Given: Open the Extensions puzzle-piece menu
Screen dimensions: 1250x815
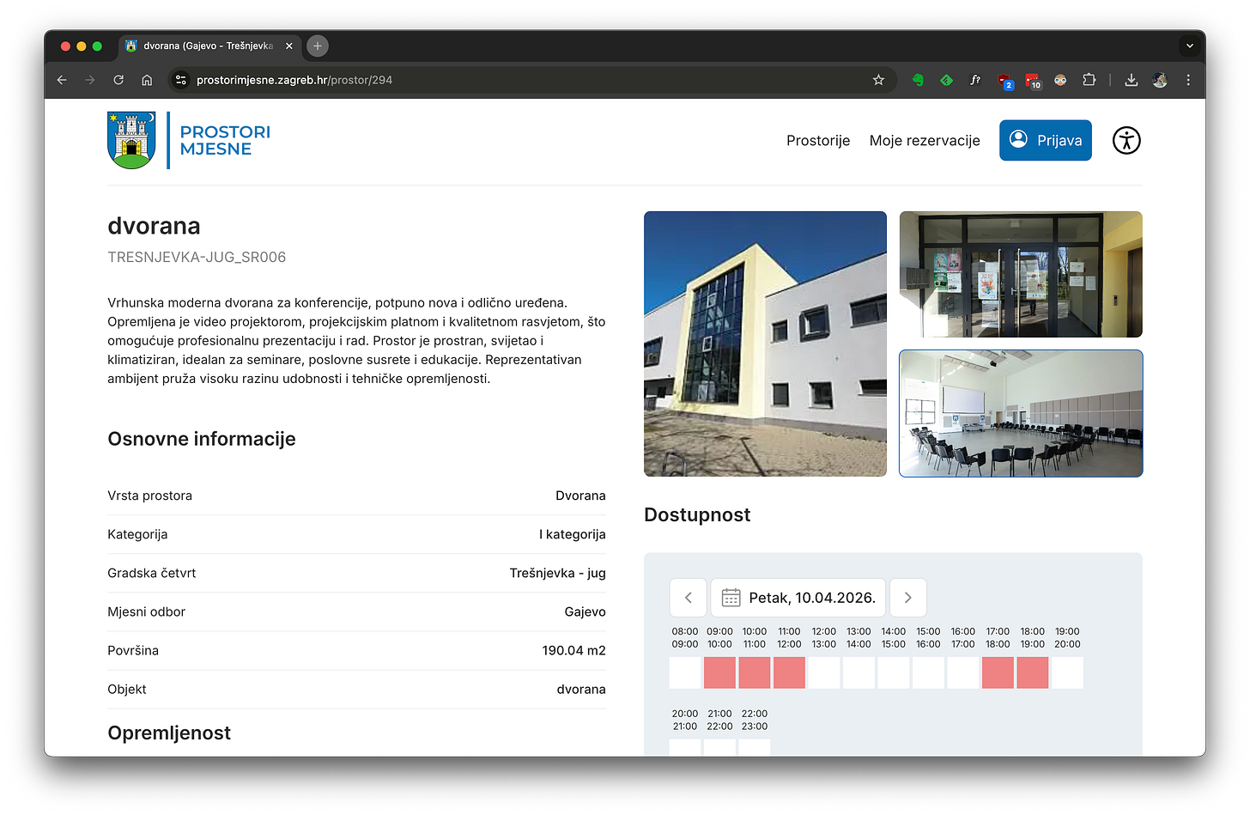Looking at the screenshot, I should point(1089,80).
